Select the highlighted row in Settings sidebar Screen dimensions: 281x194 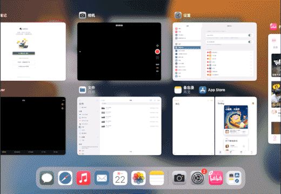(x=188, y=47)
